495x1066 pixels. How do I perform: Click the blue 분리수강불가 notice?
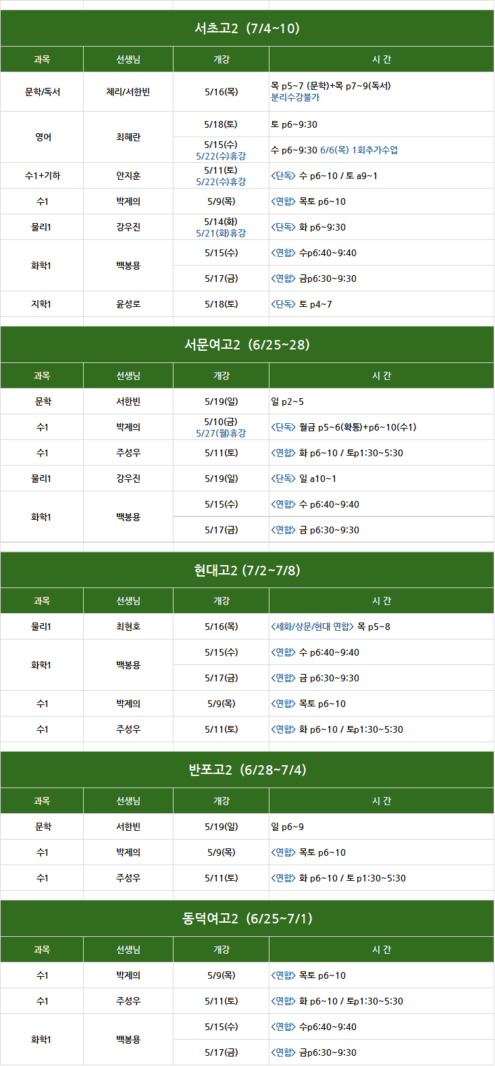[295, 97]
